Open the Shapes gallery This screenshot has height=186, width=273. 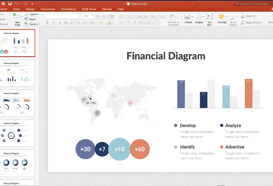(199, 19)
